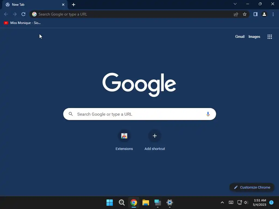Viewport: 279px width, 209px height.
Task: Open the clock showing 1:51 AM
Action: [260, 202]
